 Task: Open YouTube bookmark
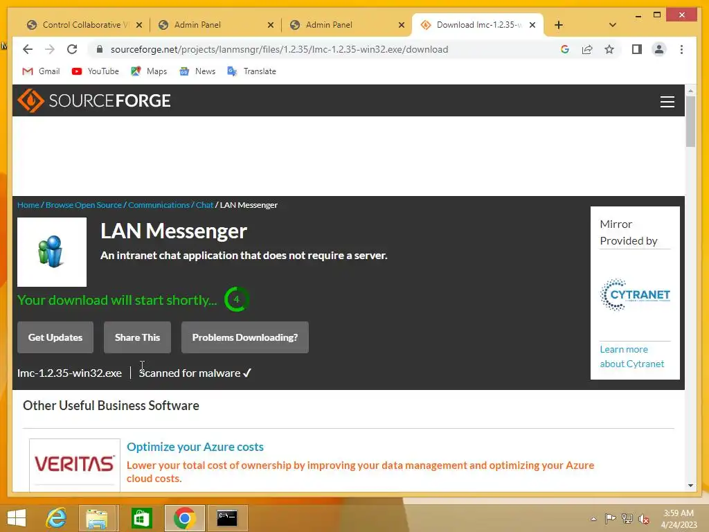pyautogui.click(x=96, y=71)
